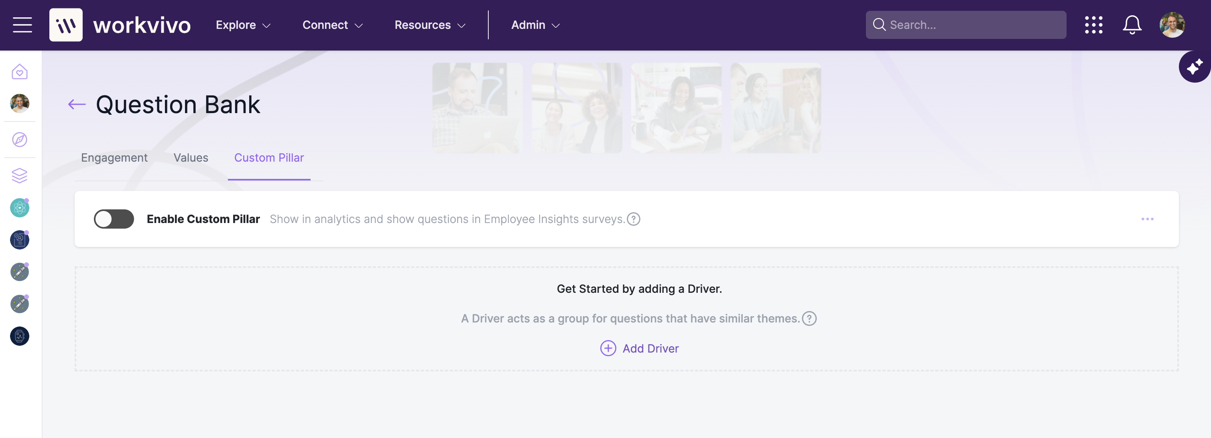Click 'A Driver acts as a group' text
The height and width of the screenshot is (438, 1211).
pyautogui.click(x=630, y=318)
